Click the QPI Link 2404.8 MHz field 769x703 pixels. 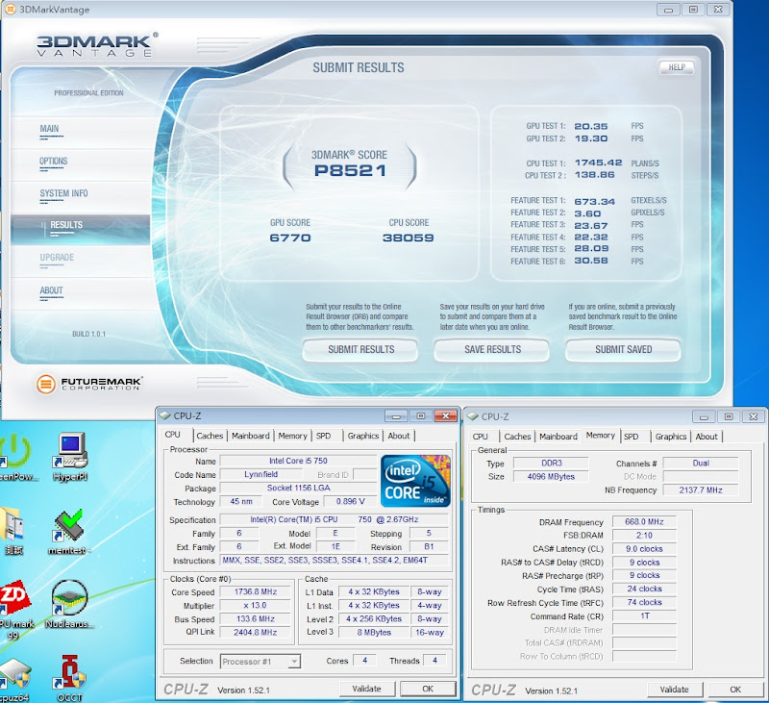(x=256, y=633)
